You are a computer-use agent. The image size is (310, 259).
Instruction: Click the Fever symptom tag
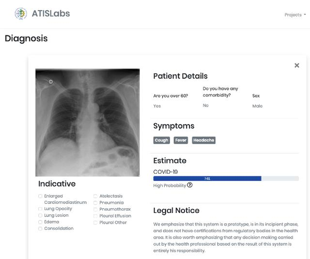[181, 140]
